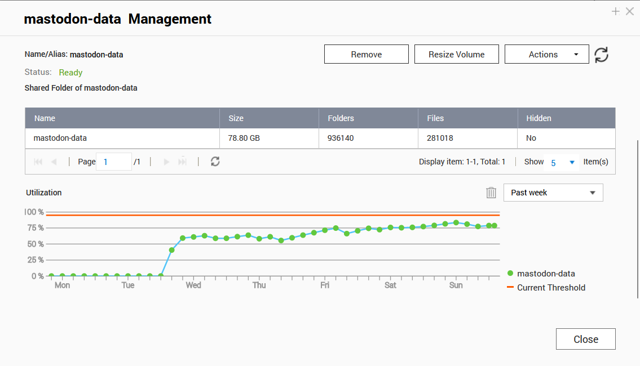Sort table by Size column header
Screen dimensions: 640x366
click(236, 118)
